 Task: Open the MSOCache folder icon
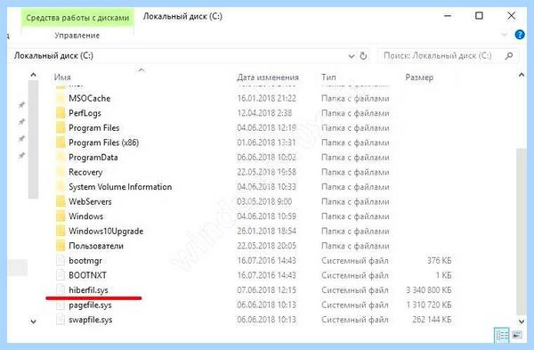pos(61,99)
